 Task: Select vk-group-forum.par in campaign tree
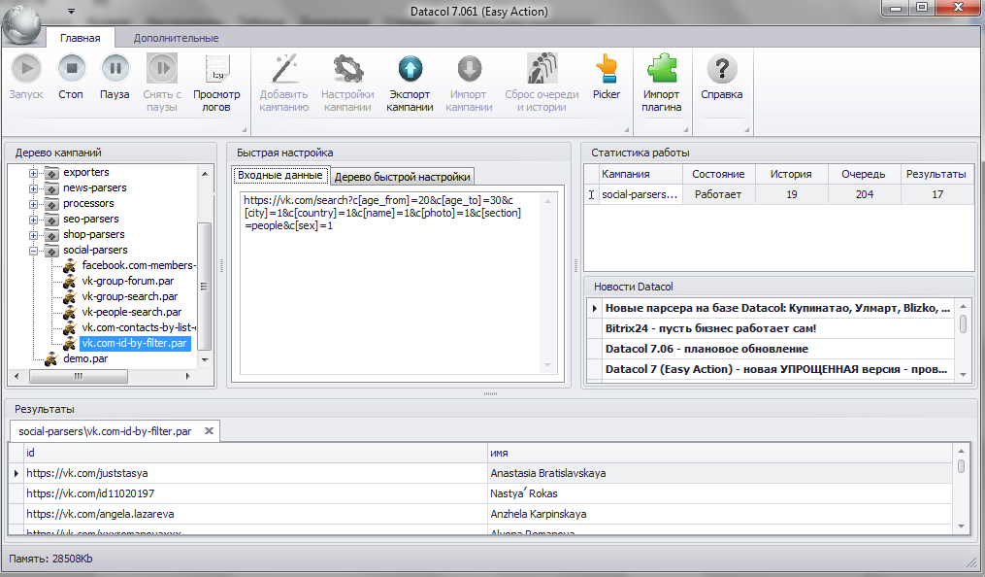[127, 281]
